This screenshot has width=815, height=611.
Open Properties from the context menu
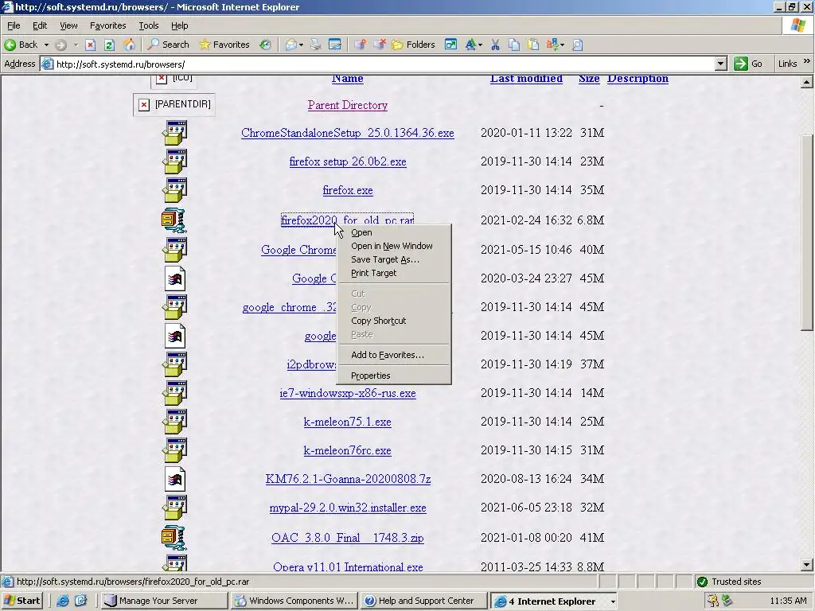pyautogui.click(x=394, y=376)
